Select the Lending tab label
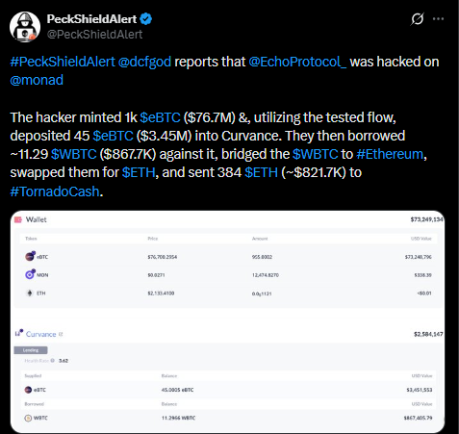The height and width of the screenshot is (434, 459). tap(31, 350)
